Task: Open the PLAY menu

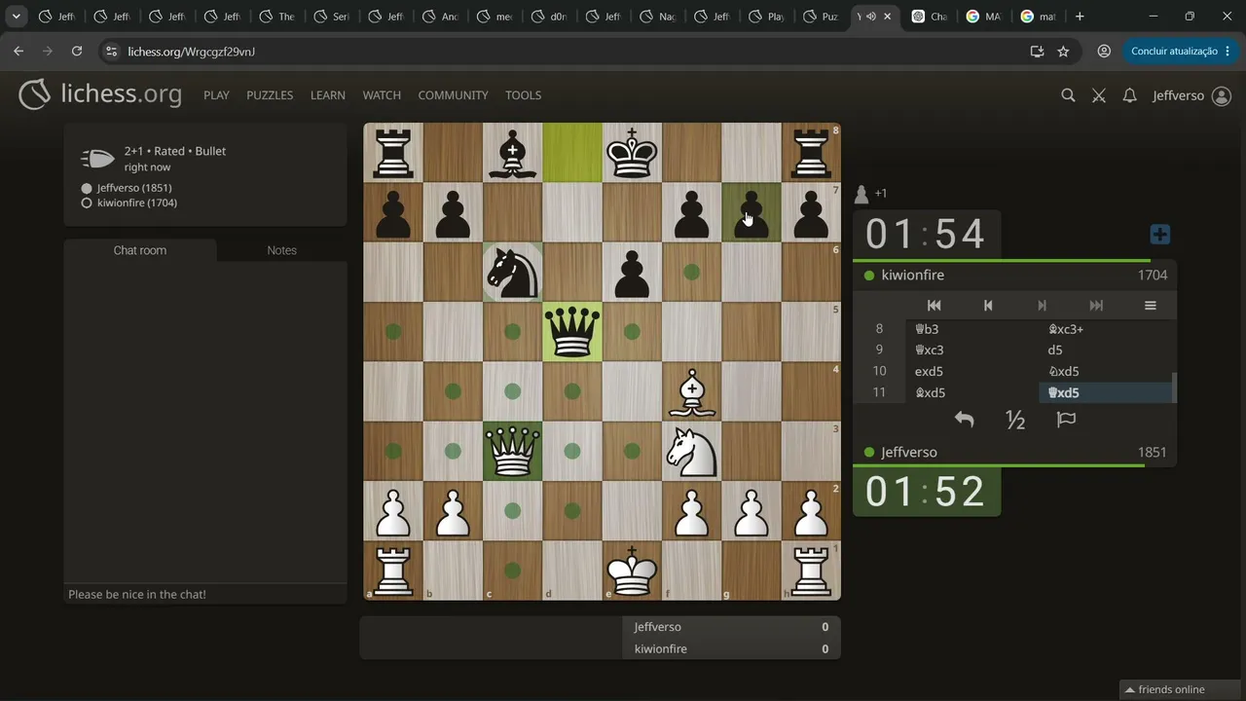Action: click(216, 95)
